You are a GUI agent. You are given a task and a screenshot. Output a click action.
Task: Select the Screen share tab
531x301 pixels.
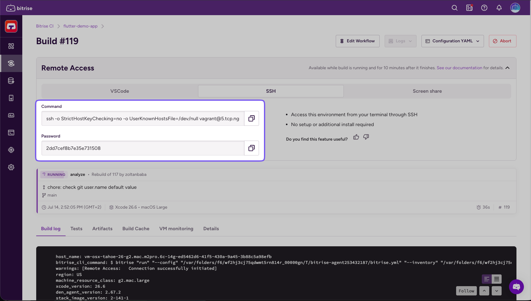[427, 91]
